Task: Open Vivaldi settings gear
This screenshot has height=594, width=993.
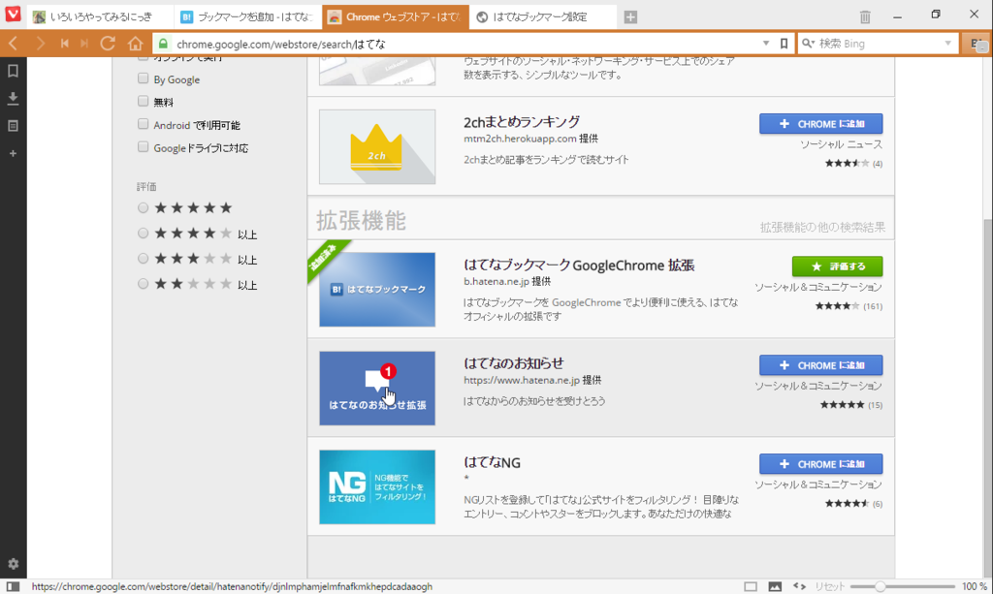Action: 14,564
